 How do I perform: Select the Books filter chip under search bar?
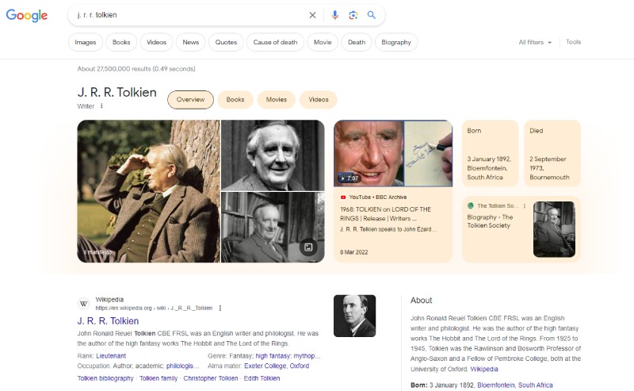(x=121, y=42)
